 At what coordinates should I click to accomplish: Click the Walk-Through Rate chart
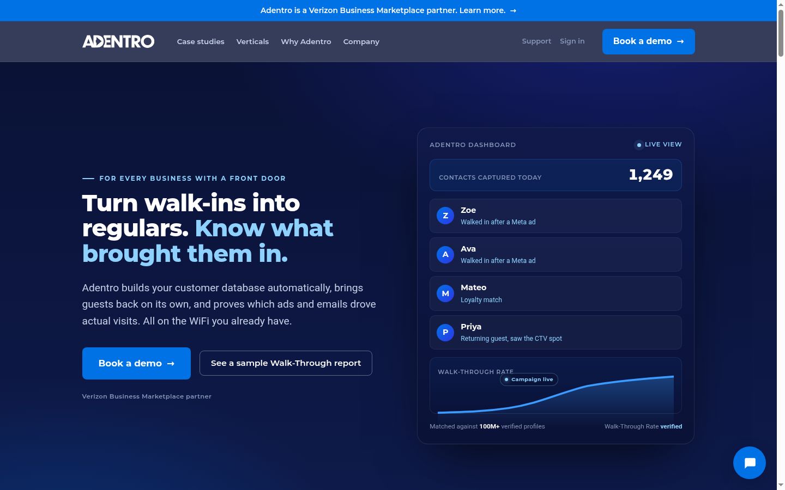pos(555,385)
